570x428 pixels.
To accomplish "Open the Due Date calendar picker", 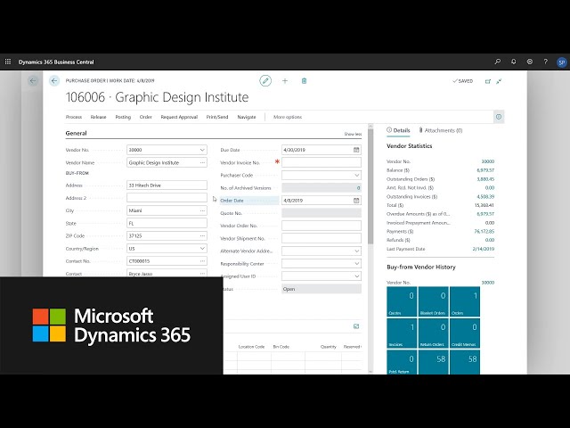I will click(356, 150).
